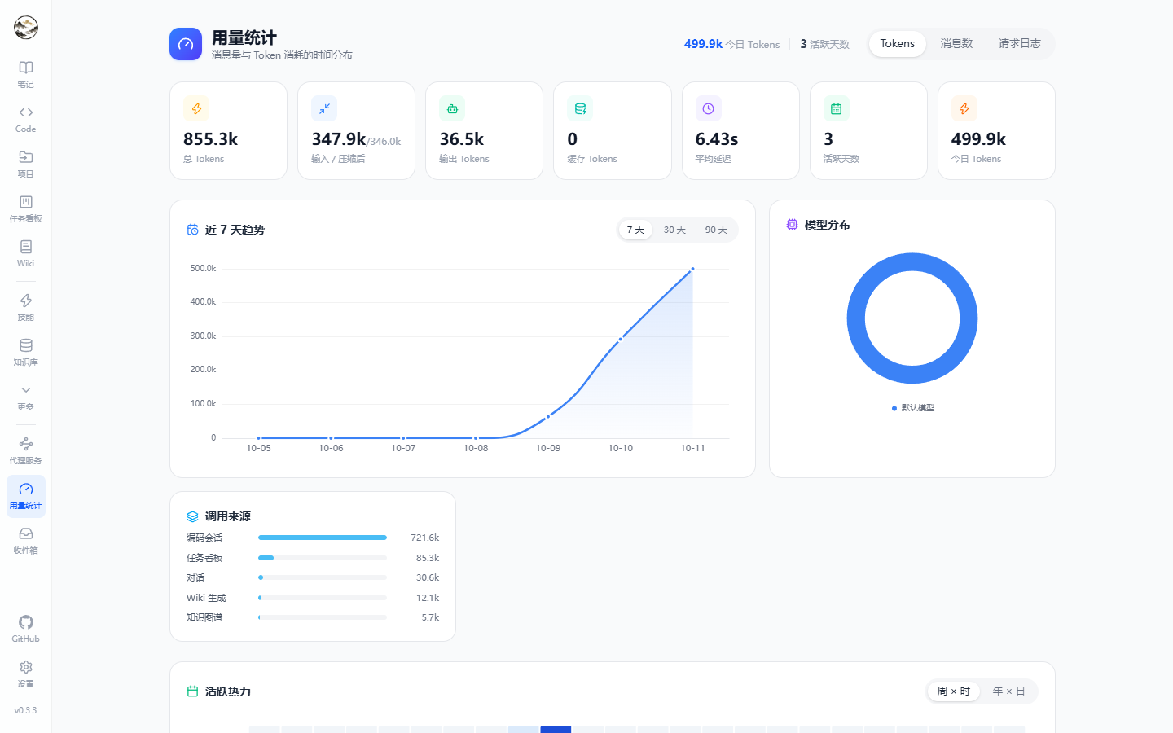Click the 721.6k value for 编码会话
The image size is (1173, 733).
[425, 538]
